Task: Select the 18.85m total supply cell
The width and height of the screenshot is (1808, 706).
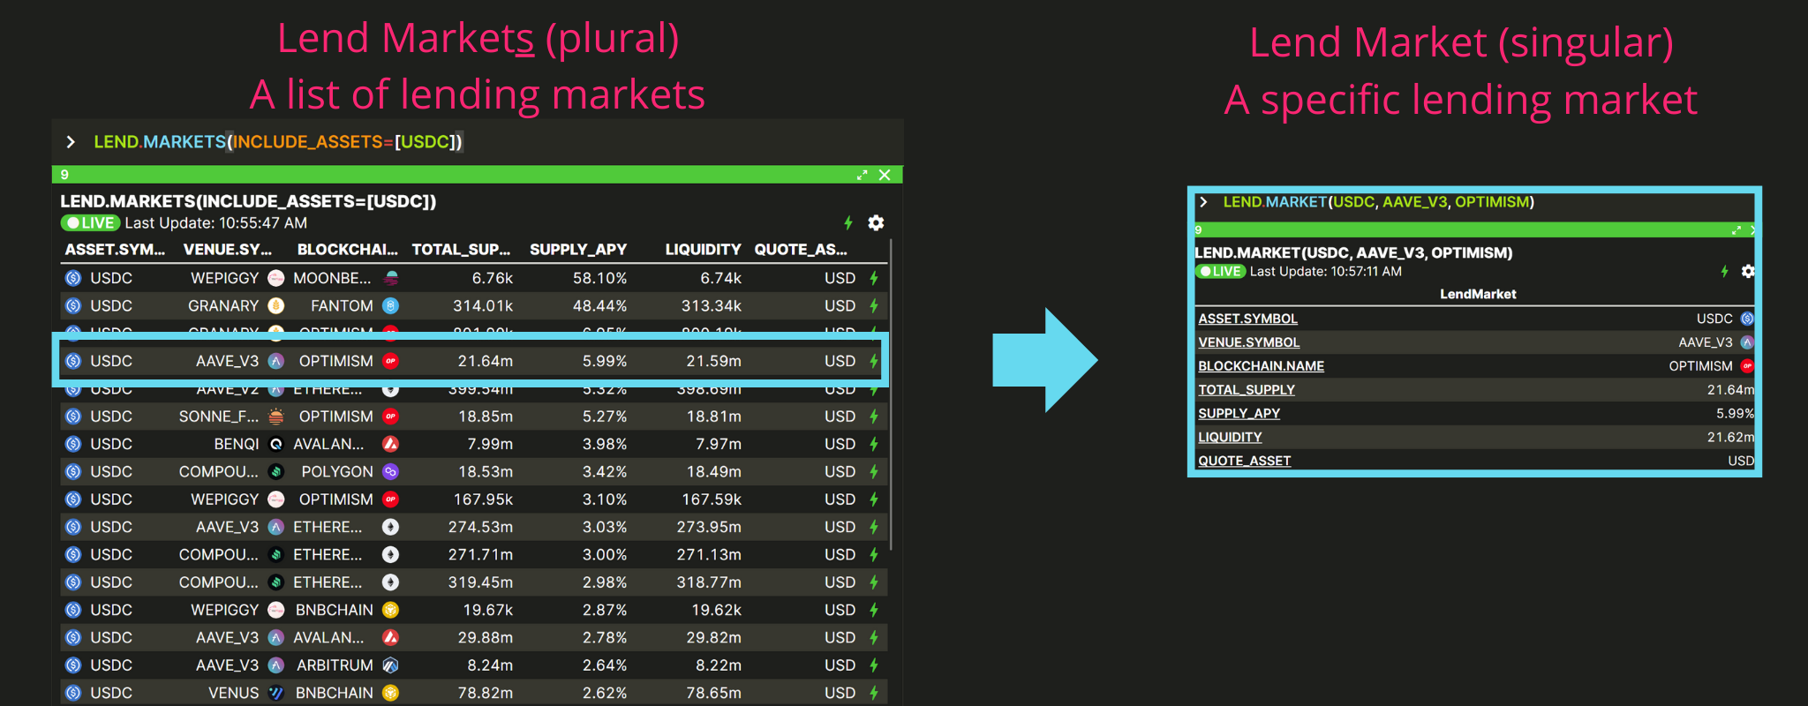Action: coord(486,416)
